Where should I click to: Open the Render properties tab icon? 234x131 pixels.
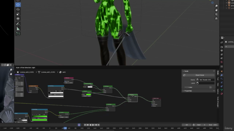[x=222, y=47]
